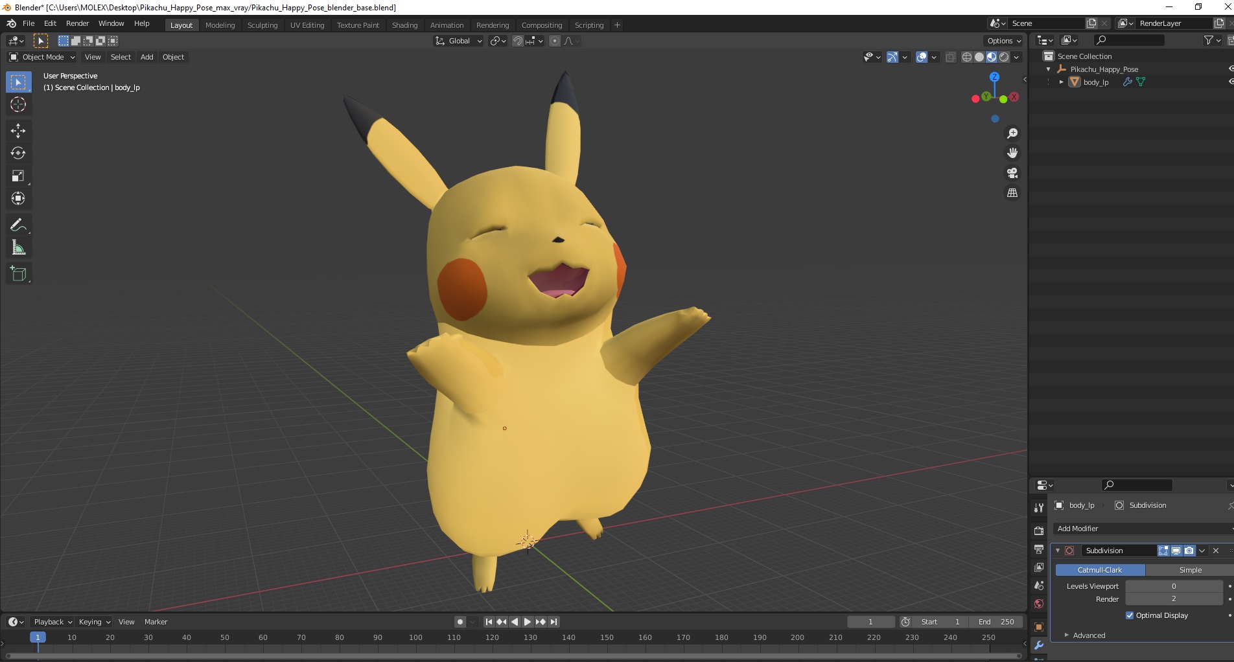1234x662 pixels.
Task: Open World properties tab icon
Action: click(x=1039, y=604)
